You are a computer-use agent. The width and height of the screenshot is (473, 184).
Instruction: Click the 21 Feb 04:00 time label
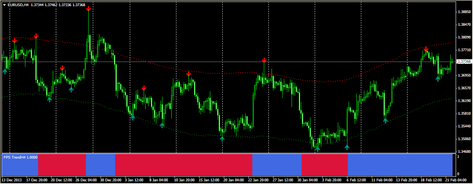click(456, 180)
